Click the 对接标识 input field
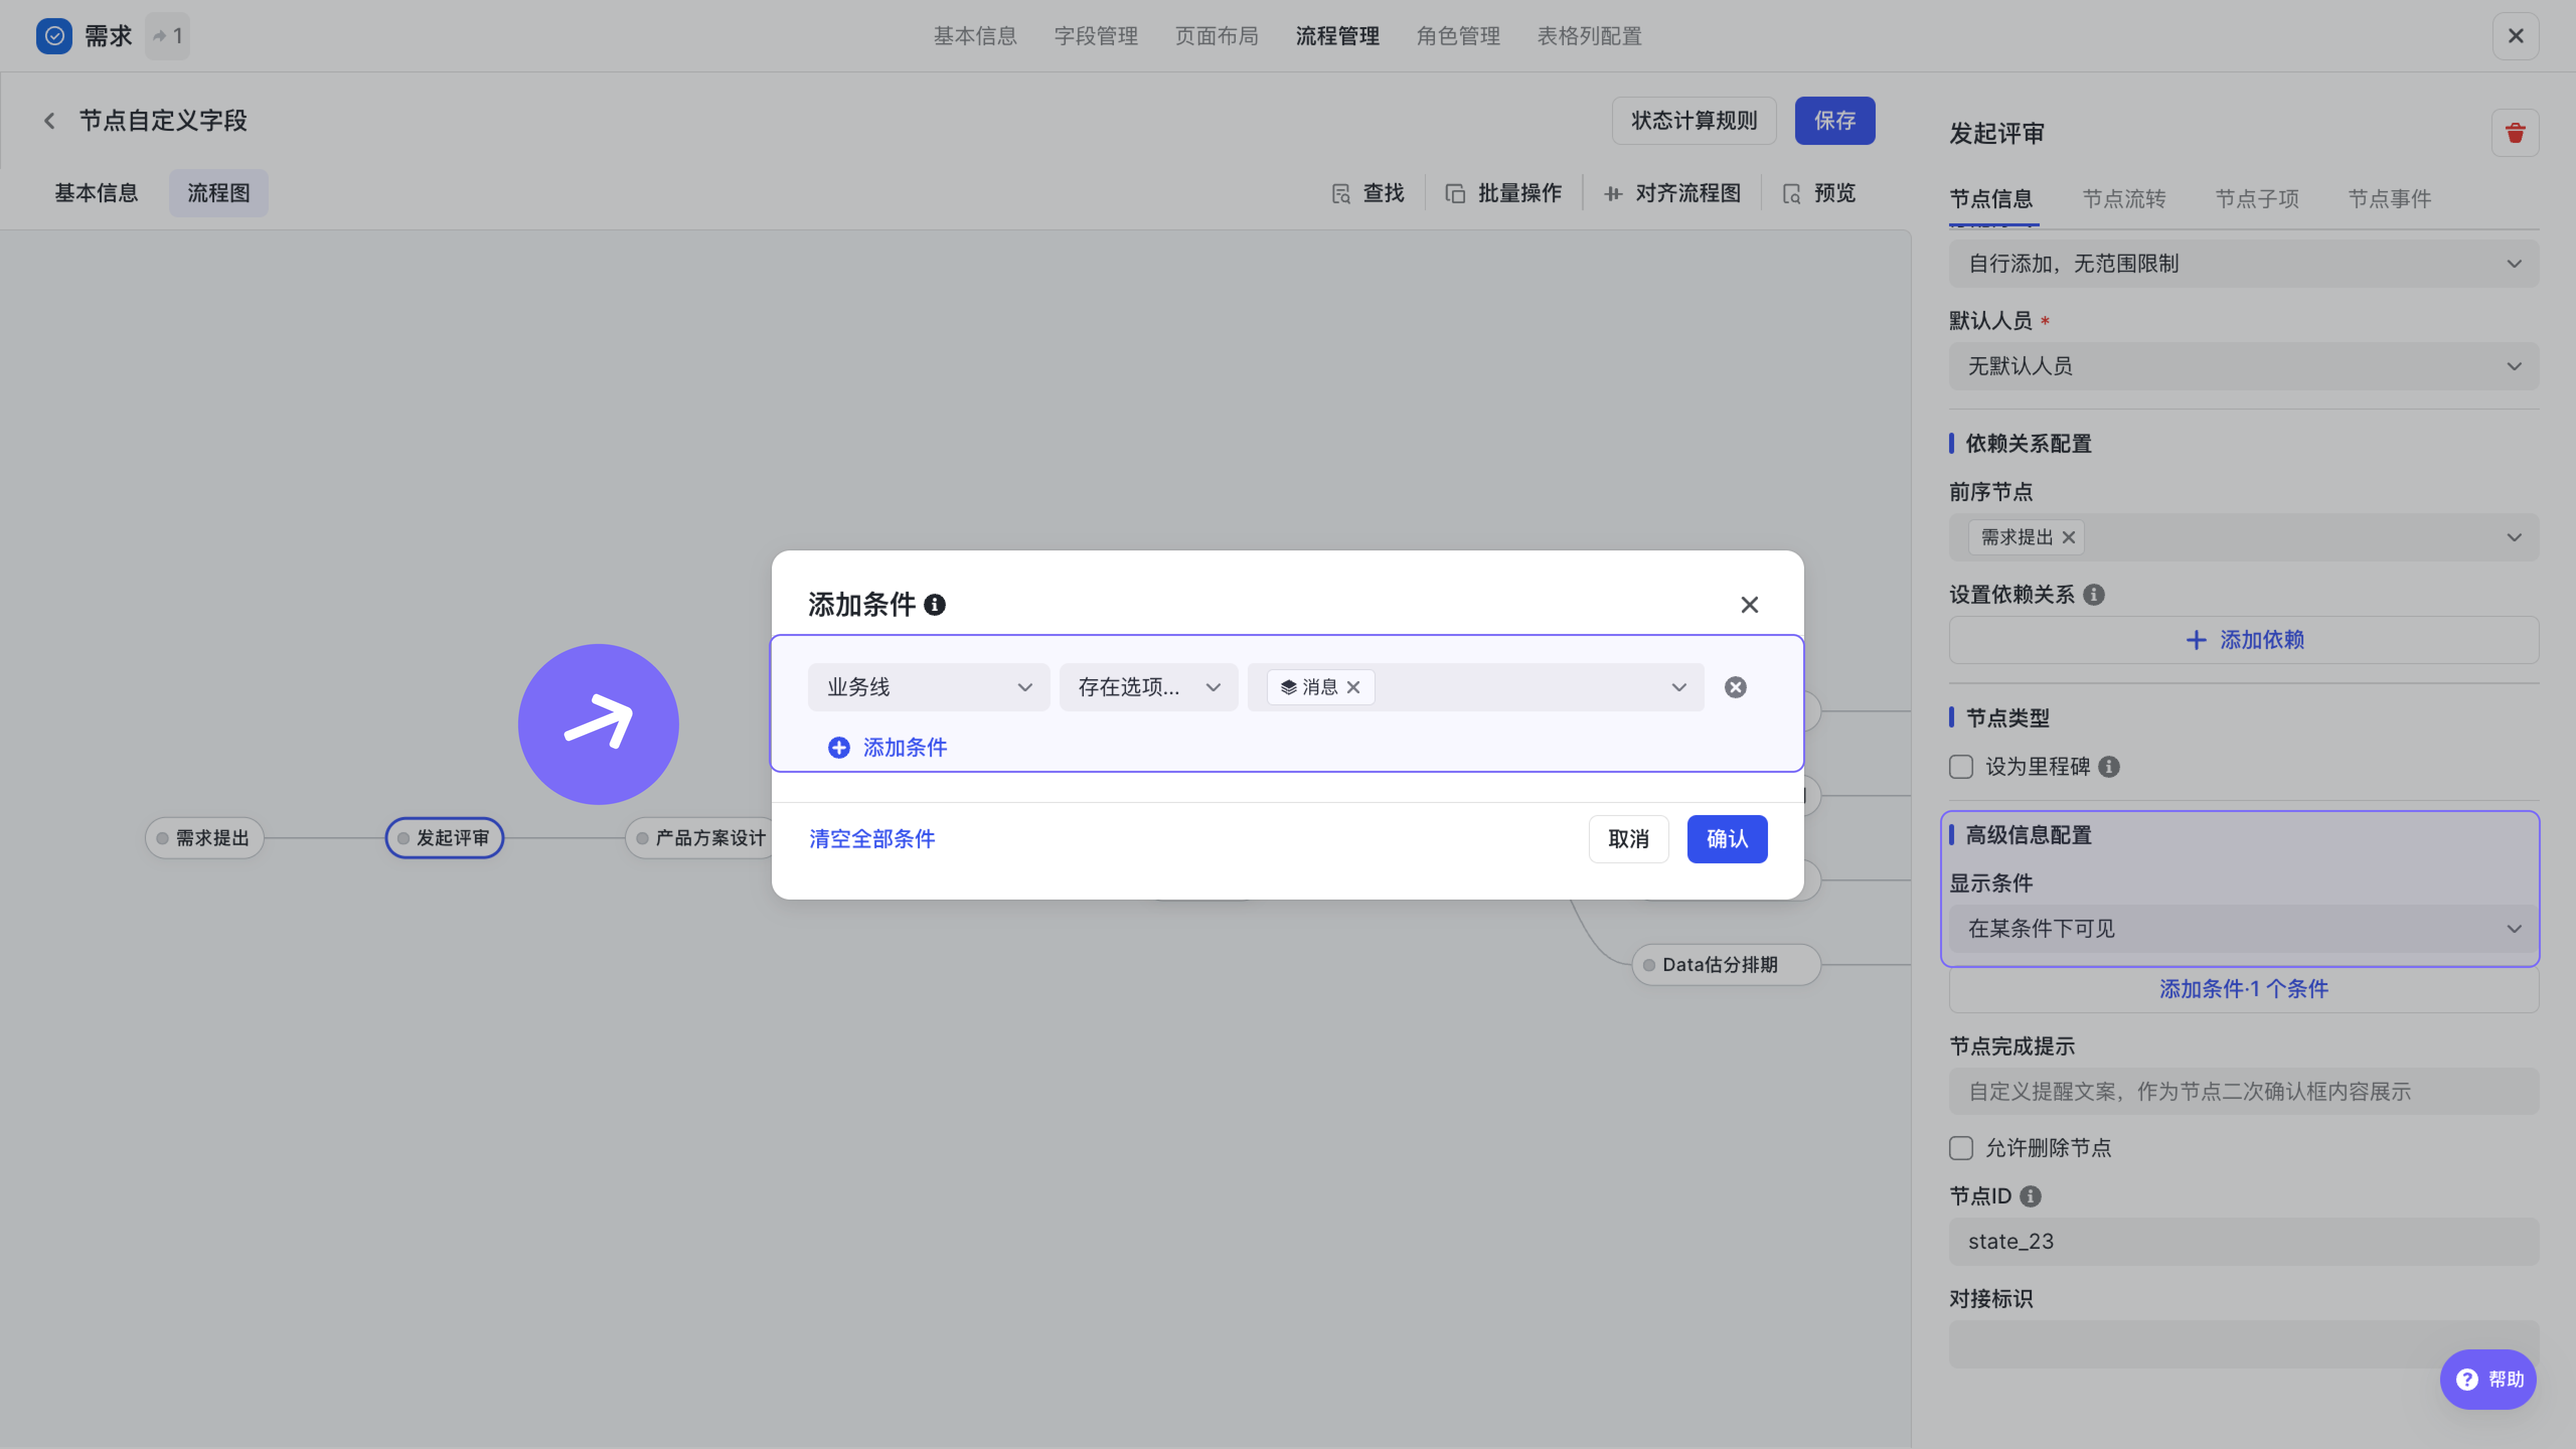 click(x=2243, y=1344)
